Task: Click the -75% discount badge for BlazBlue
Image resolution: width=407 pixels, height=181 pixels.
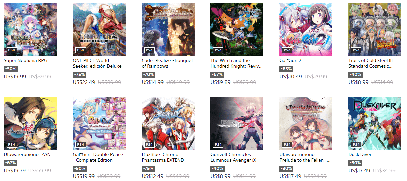Action: pyautogui.click(x=148, y=169)
